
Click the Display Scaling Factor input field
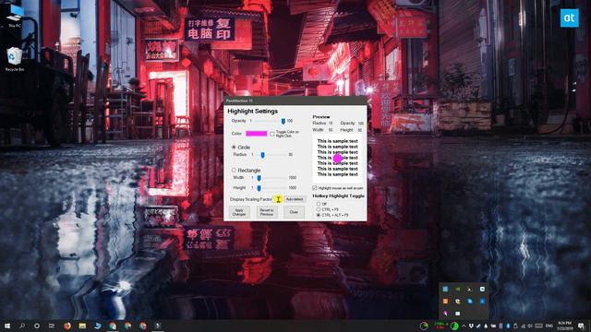(278, 199)
